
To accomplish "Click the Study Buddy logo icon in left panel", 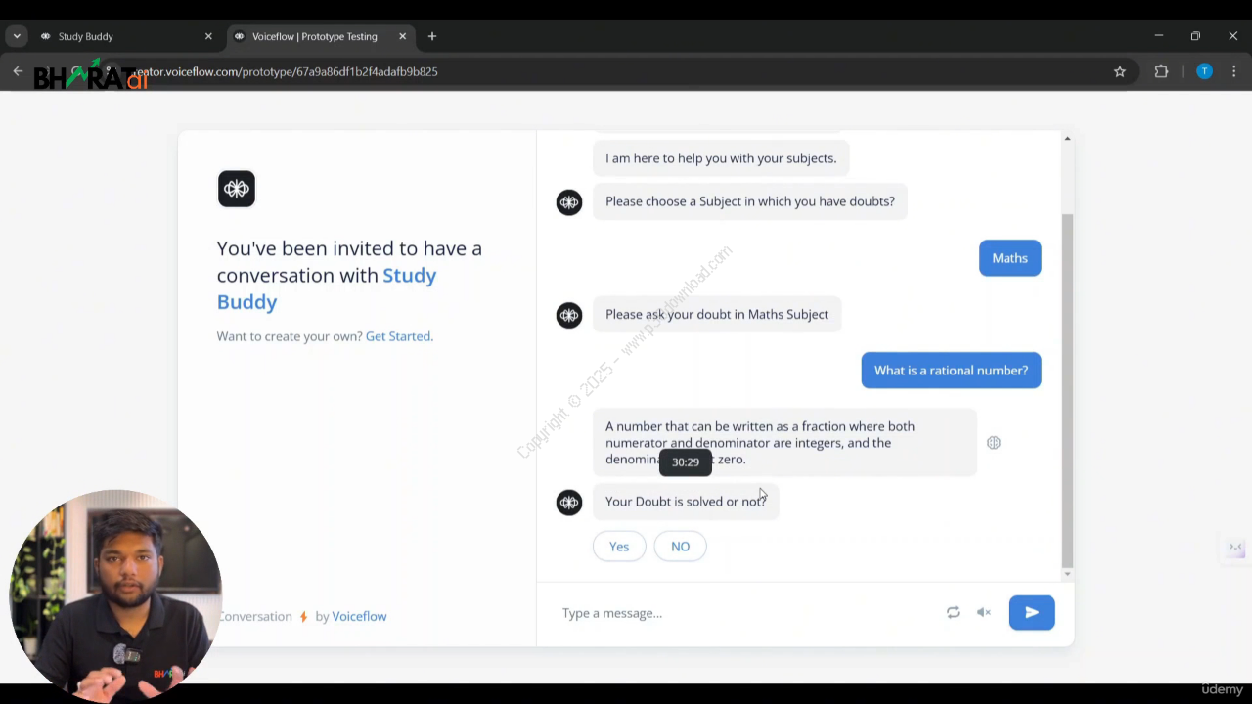I will tap(237, 189).
